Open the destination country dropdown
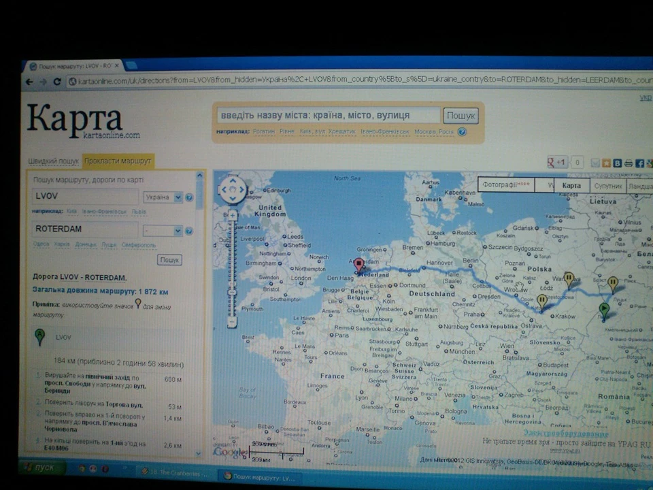 pos(163,231)
